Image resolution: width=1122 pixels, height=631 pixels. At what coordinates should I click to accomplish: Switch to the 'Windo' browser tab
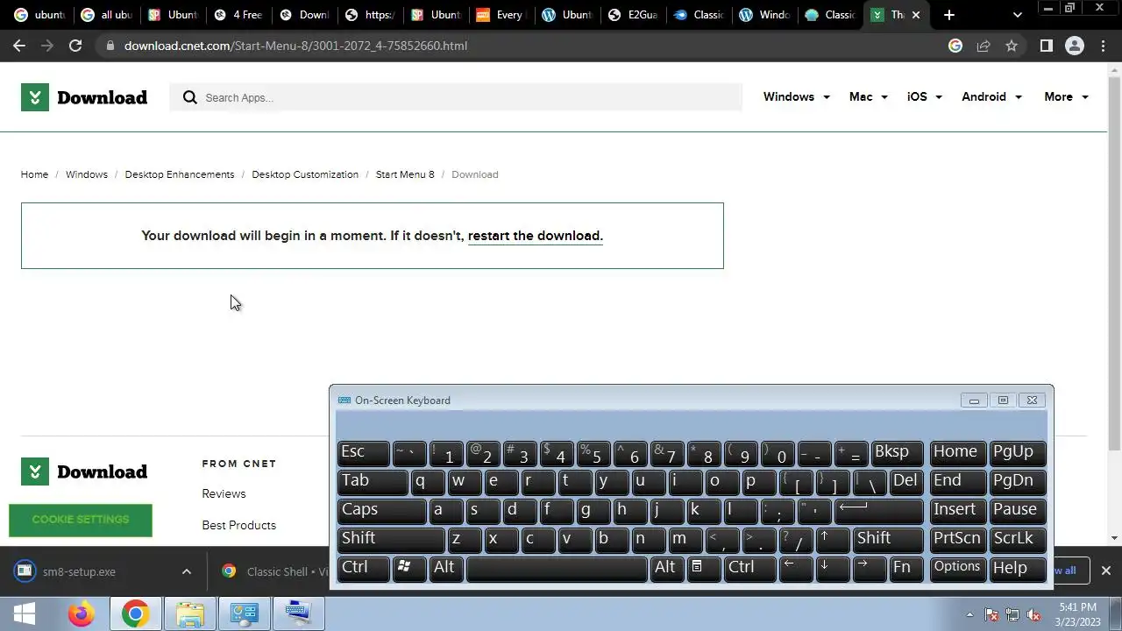pos(764,15)
